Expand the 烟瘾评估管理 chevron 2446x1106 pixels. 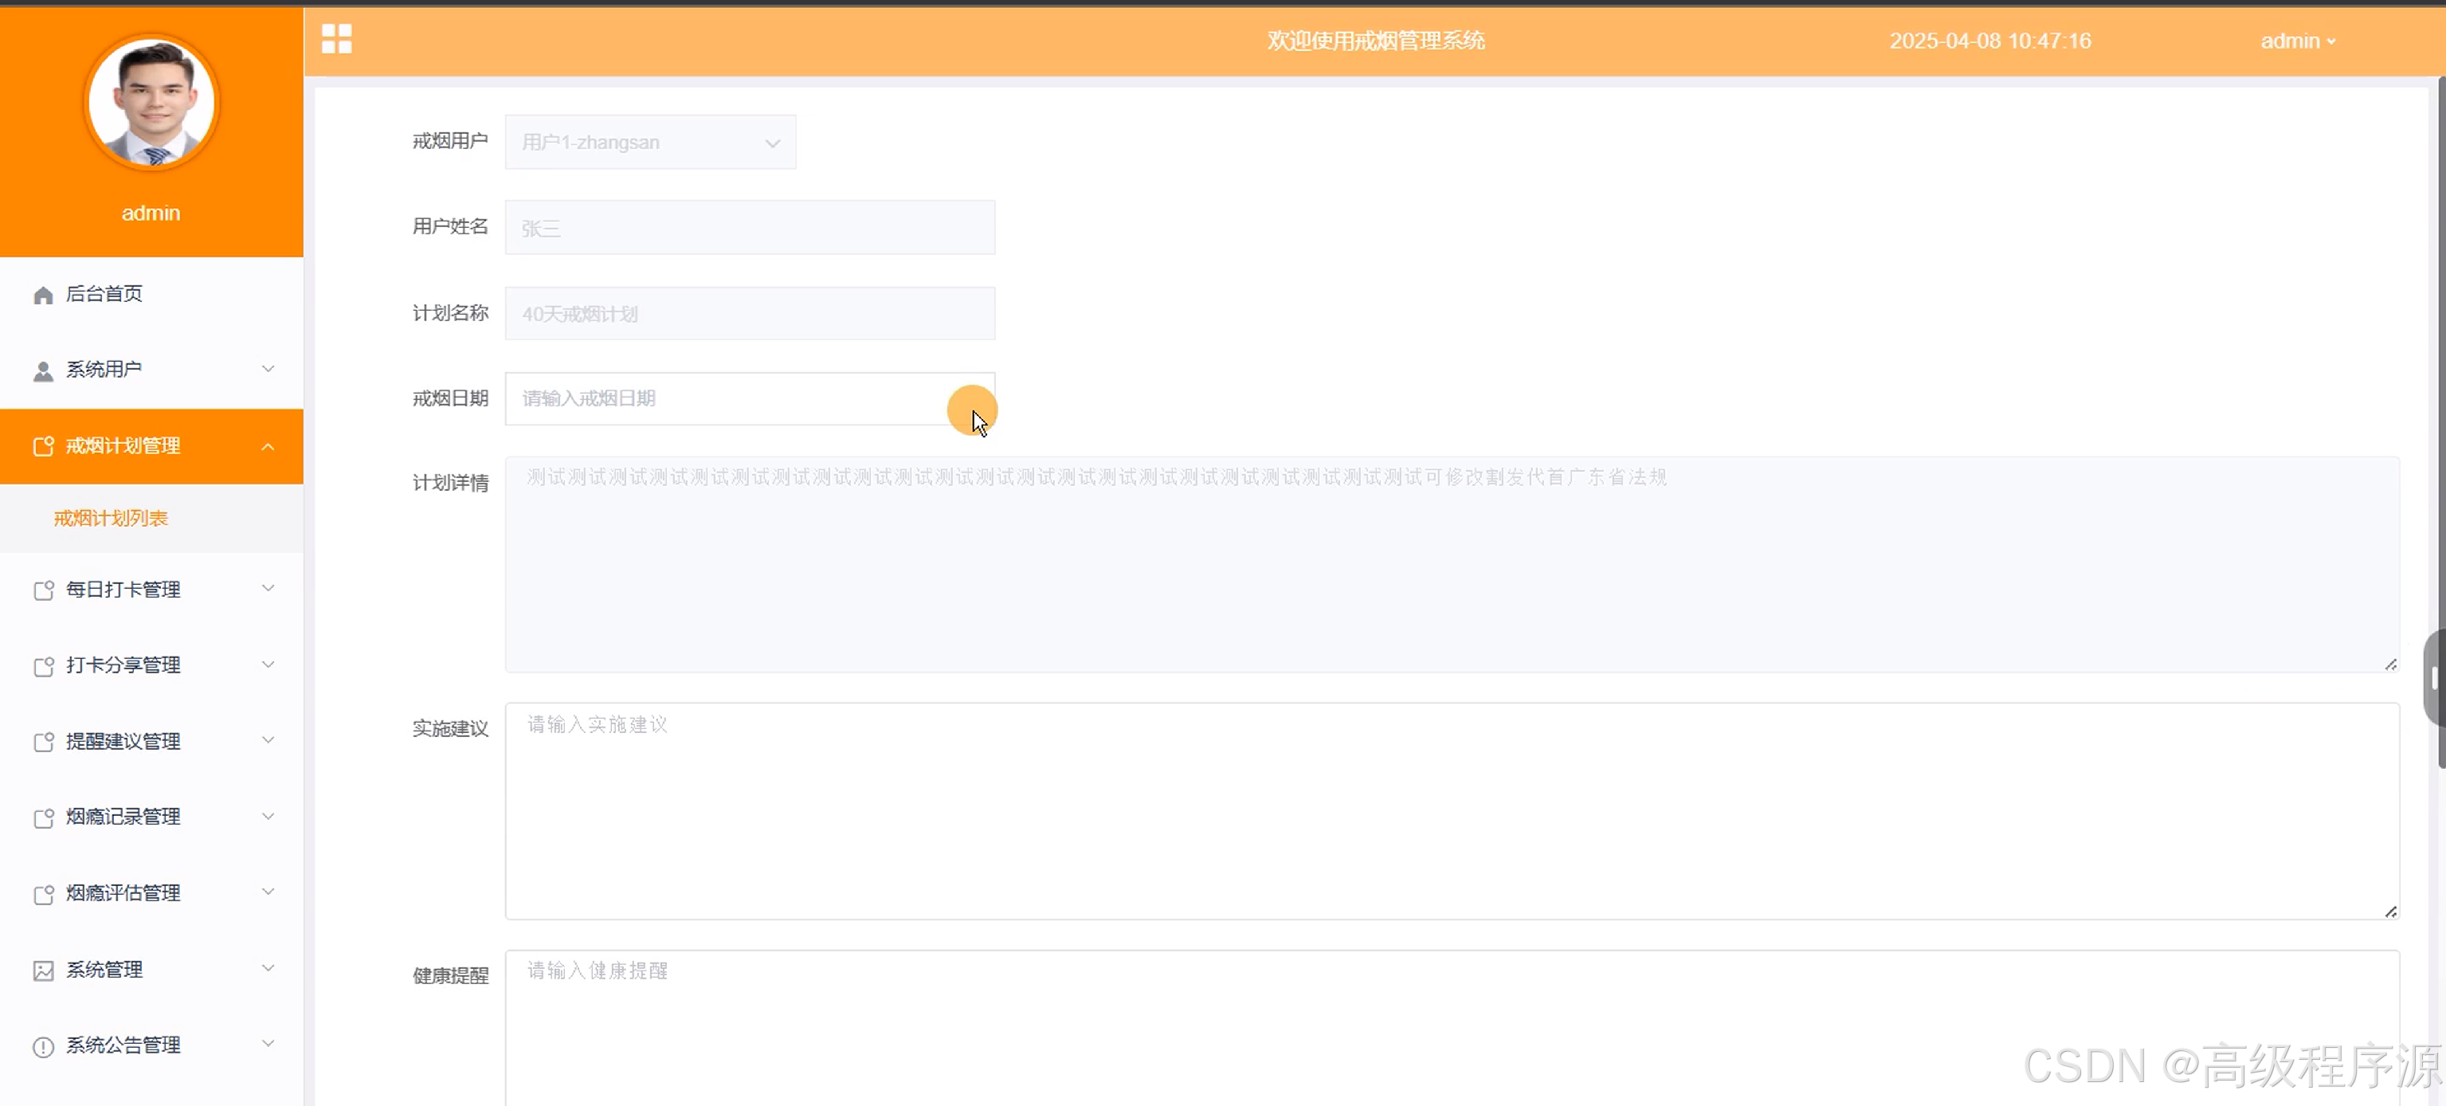coord(268,892)
